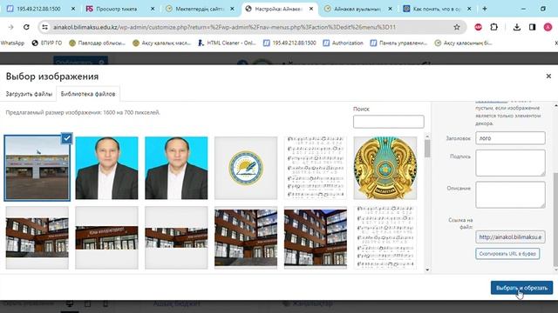This screenshot has height=313, width=558.
Task: Select the Kazakhstan coat of arms thumbnail
Action: [385, 168]
